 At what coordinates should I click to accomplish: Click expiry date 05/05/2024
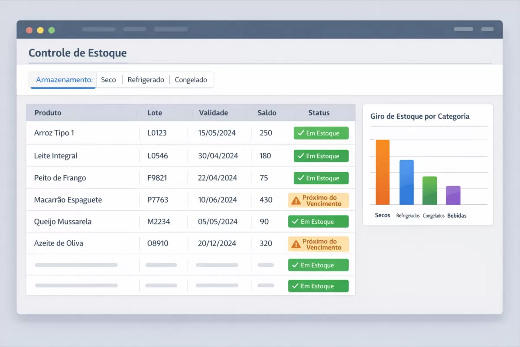[x=218, y=222]
